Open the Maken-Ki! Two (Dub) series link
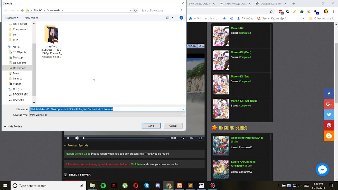The width and height of the screenshot is (338, 190). coord(244,101)
